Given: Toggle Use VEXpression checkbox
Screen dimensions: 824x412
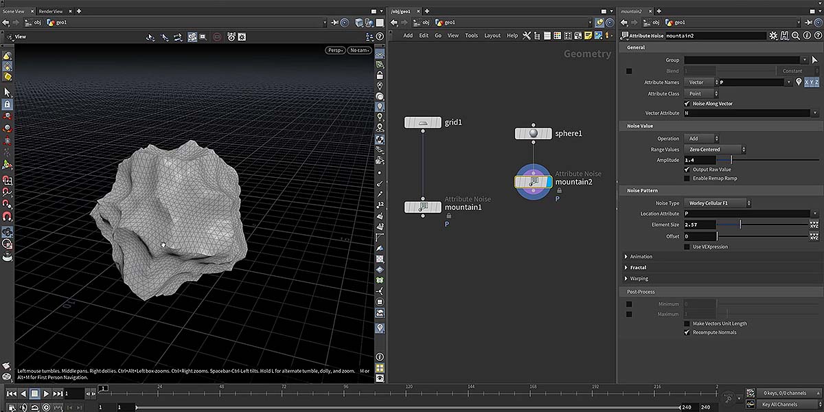Looking at the screenshot, I should (687, 247).
